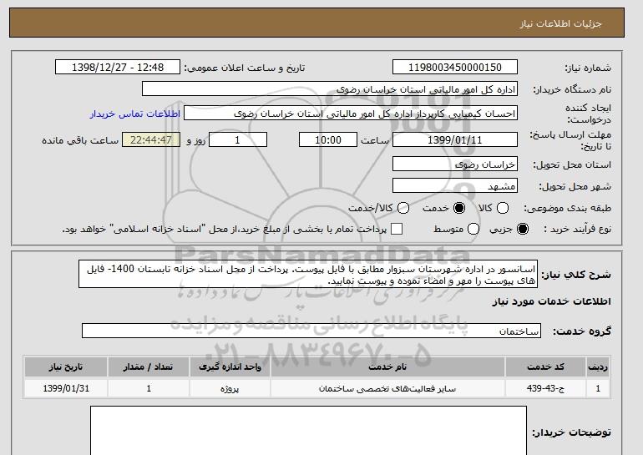Click service code cell ج-43-439
Image resolution: width=643 pixels, height=455 pixels.
coord(545,388)
